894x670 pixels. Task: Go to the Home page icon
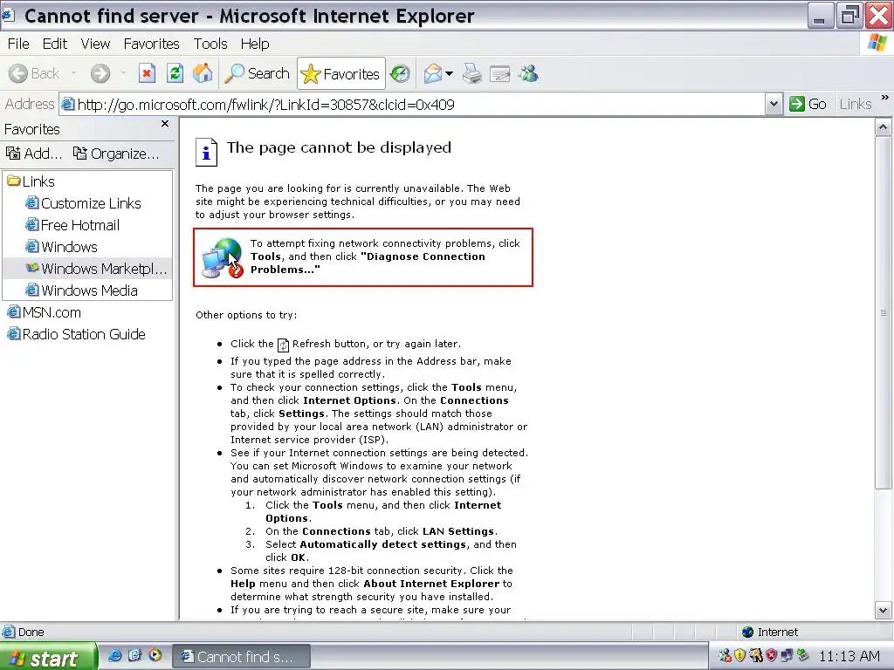pos(203,73)
